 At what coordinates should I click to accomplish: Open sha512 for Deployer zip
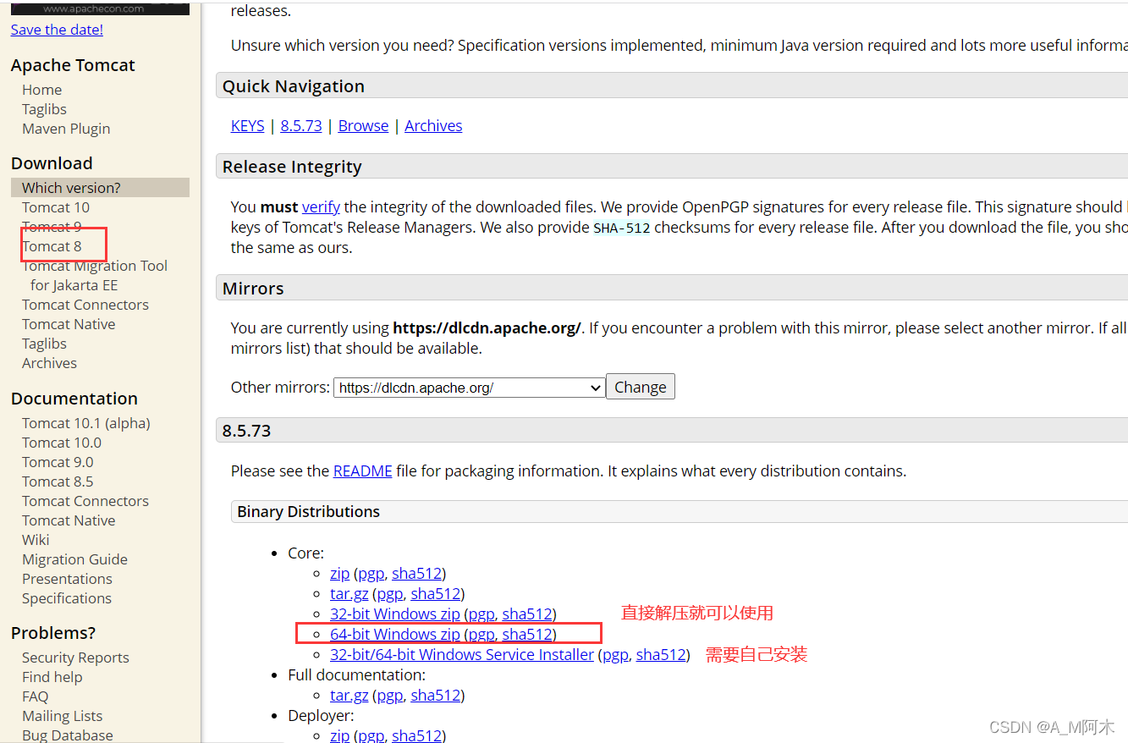click(416, 735)
